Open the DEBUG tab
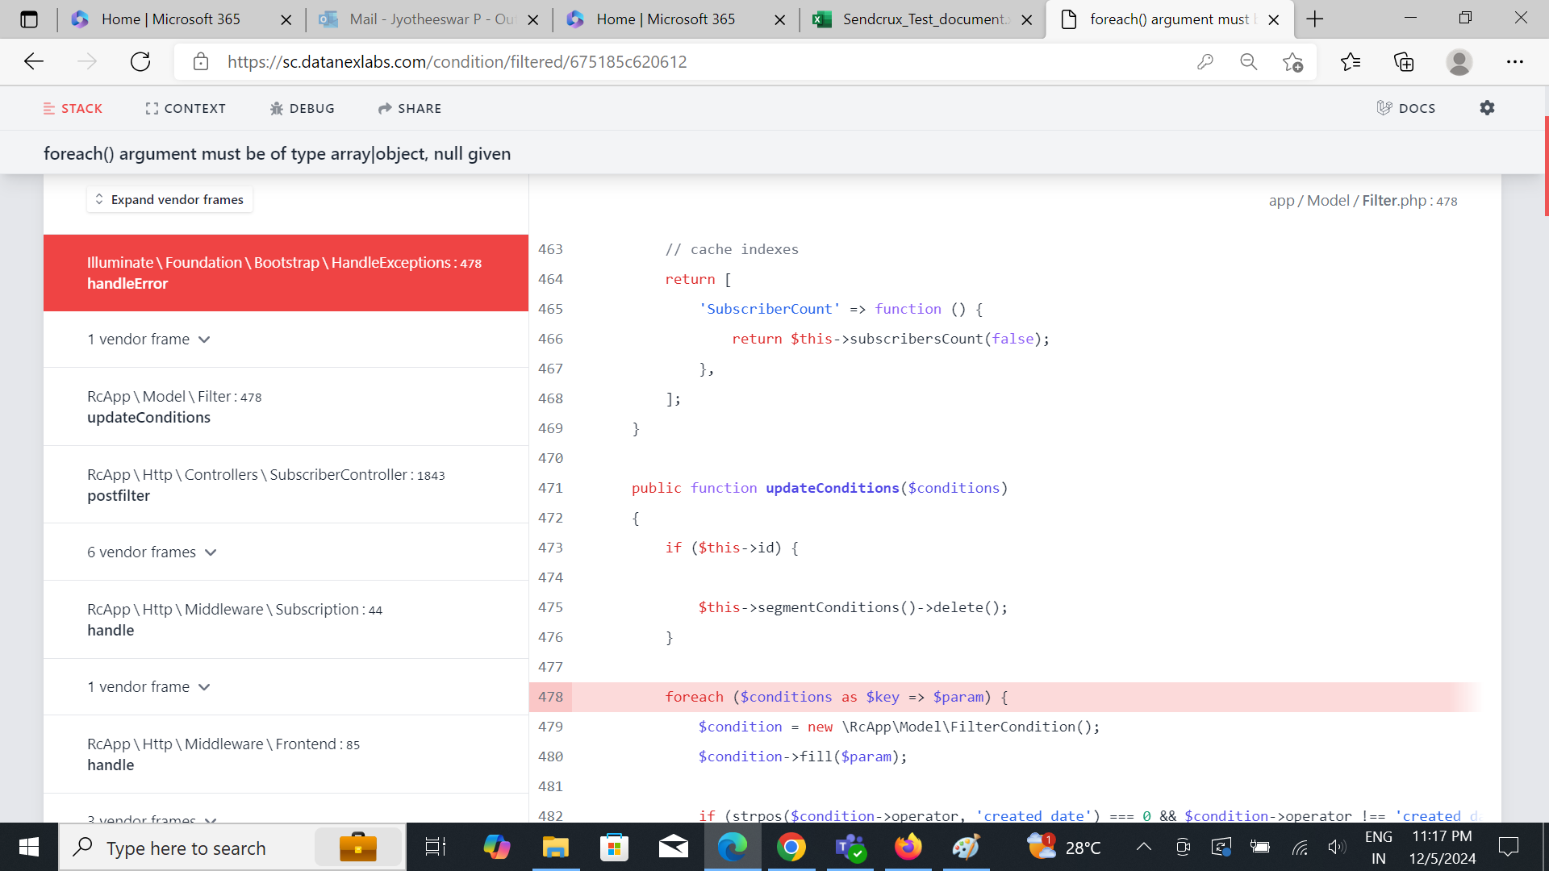 303,108
